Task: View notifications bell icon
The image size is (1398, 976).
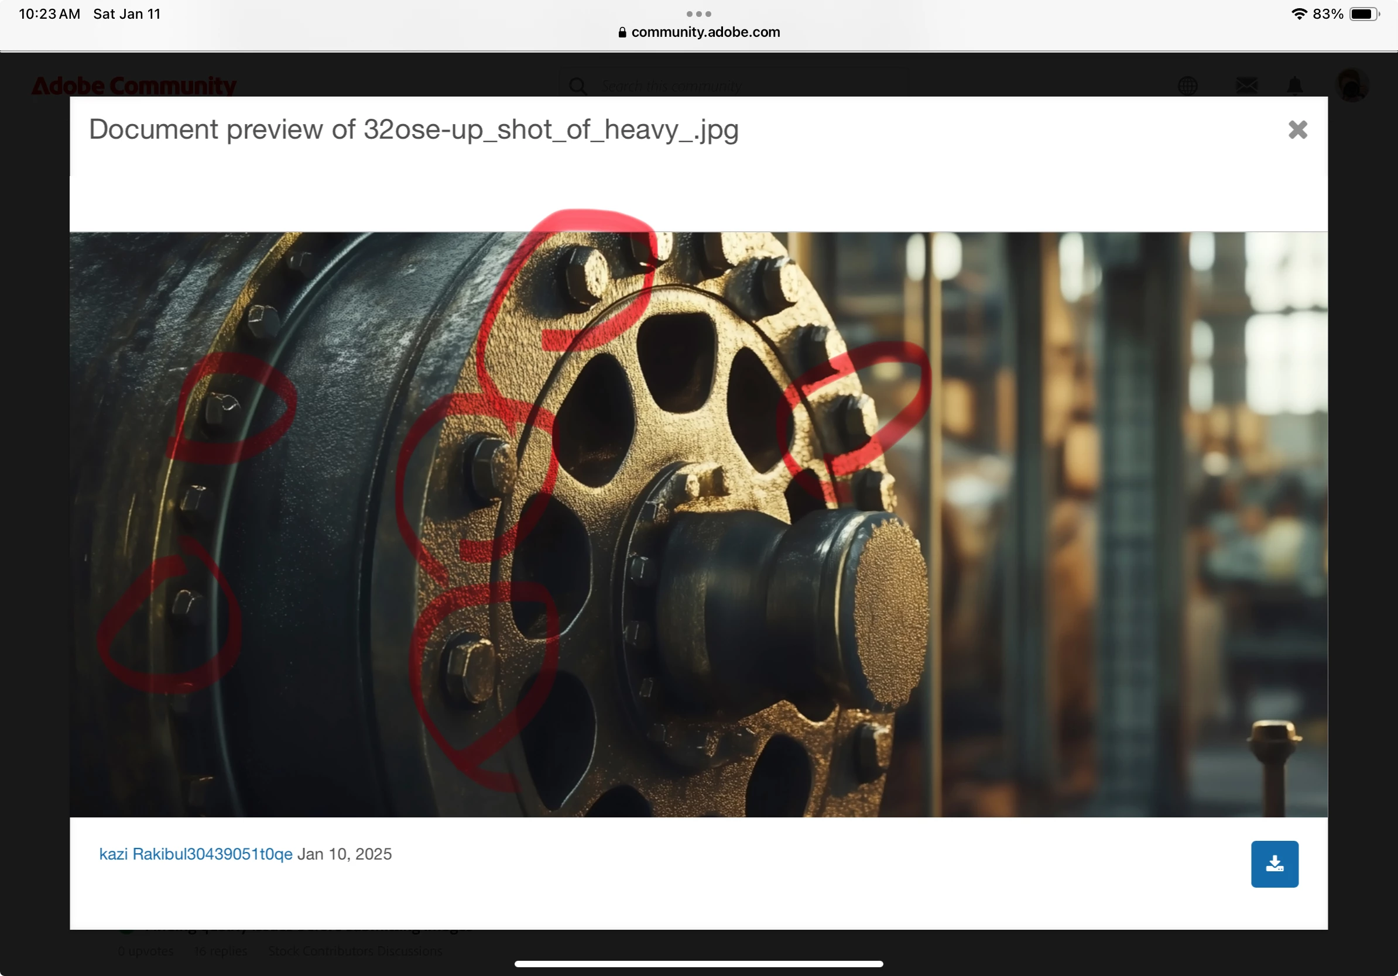Action: [x=1294, y=86]
